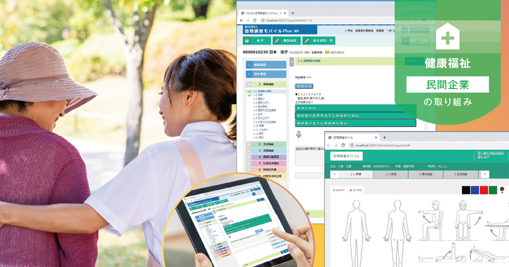
Task: Reload the MCWEL Plus browser page
Action: click(x=255, y=20)
